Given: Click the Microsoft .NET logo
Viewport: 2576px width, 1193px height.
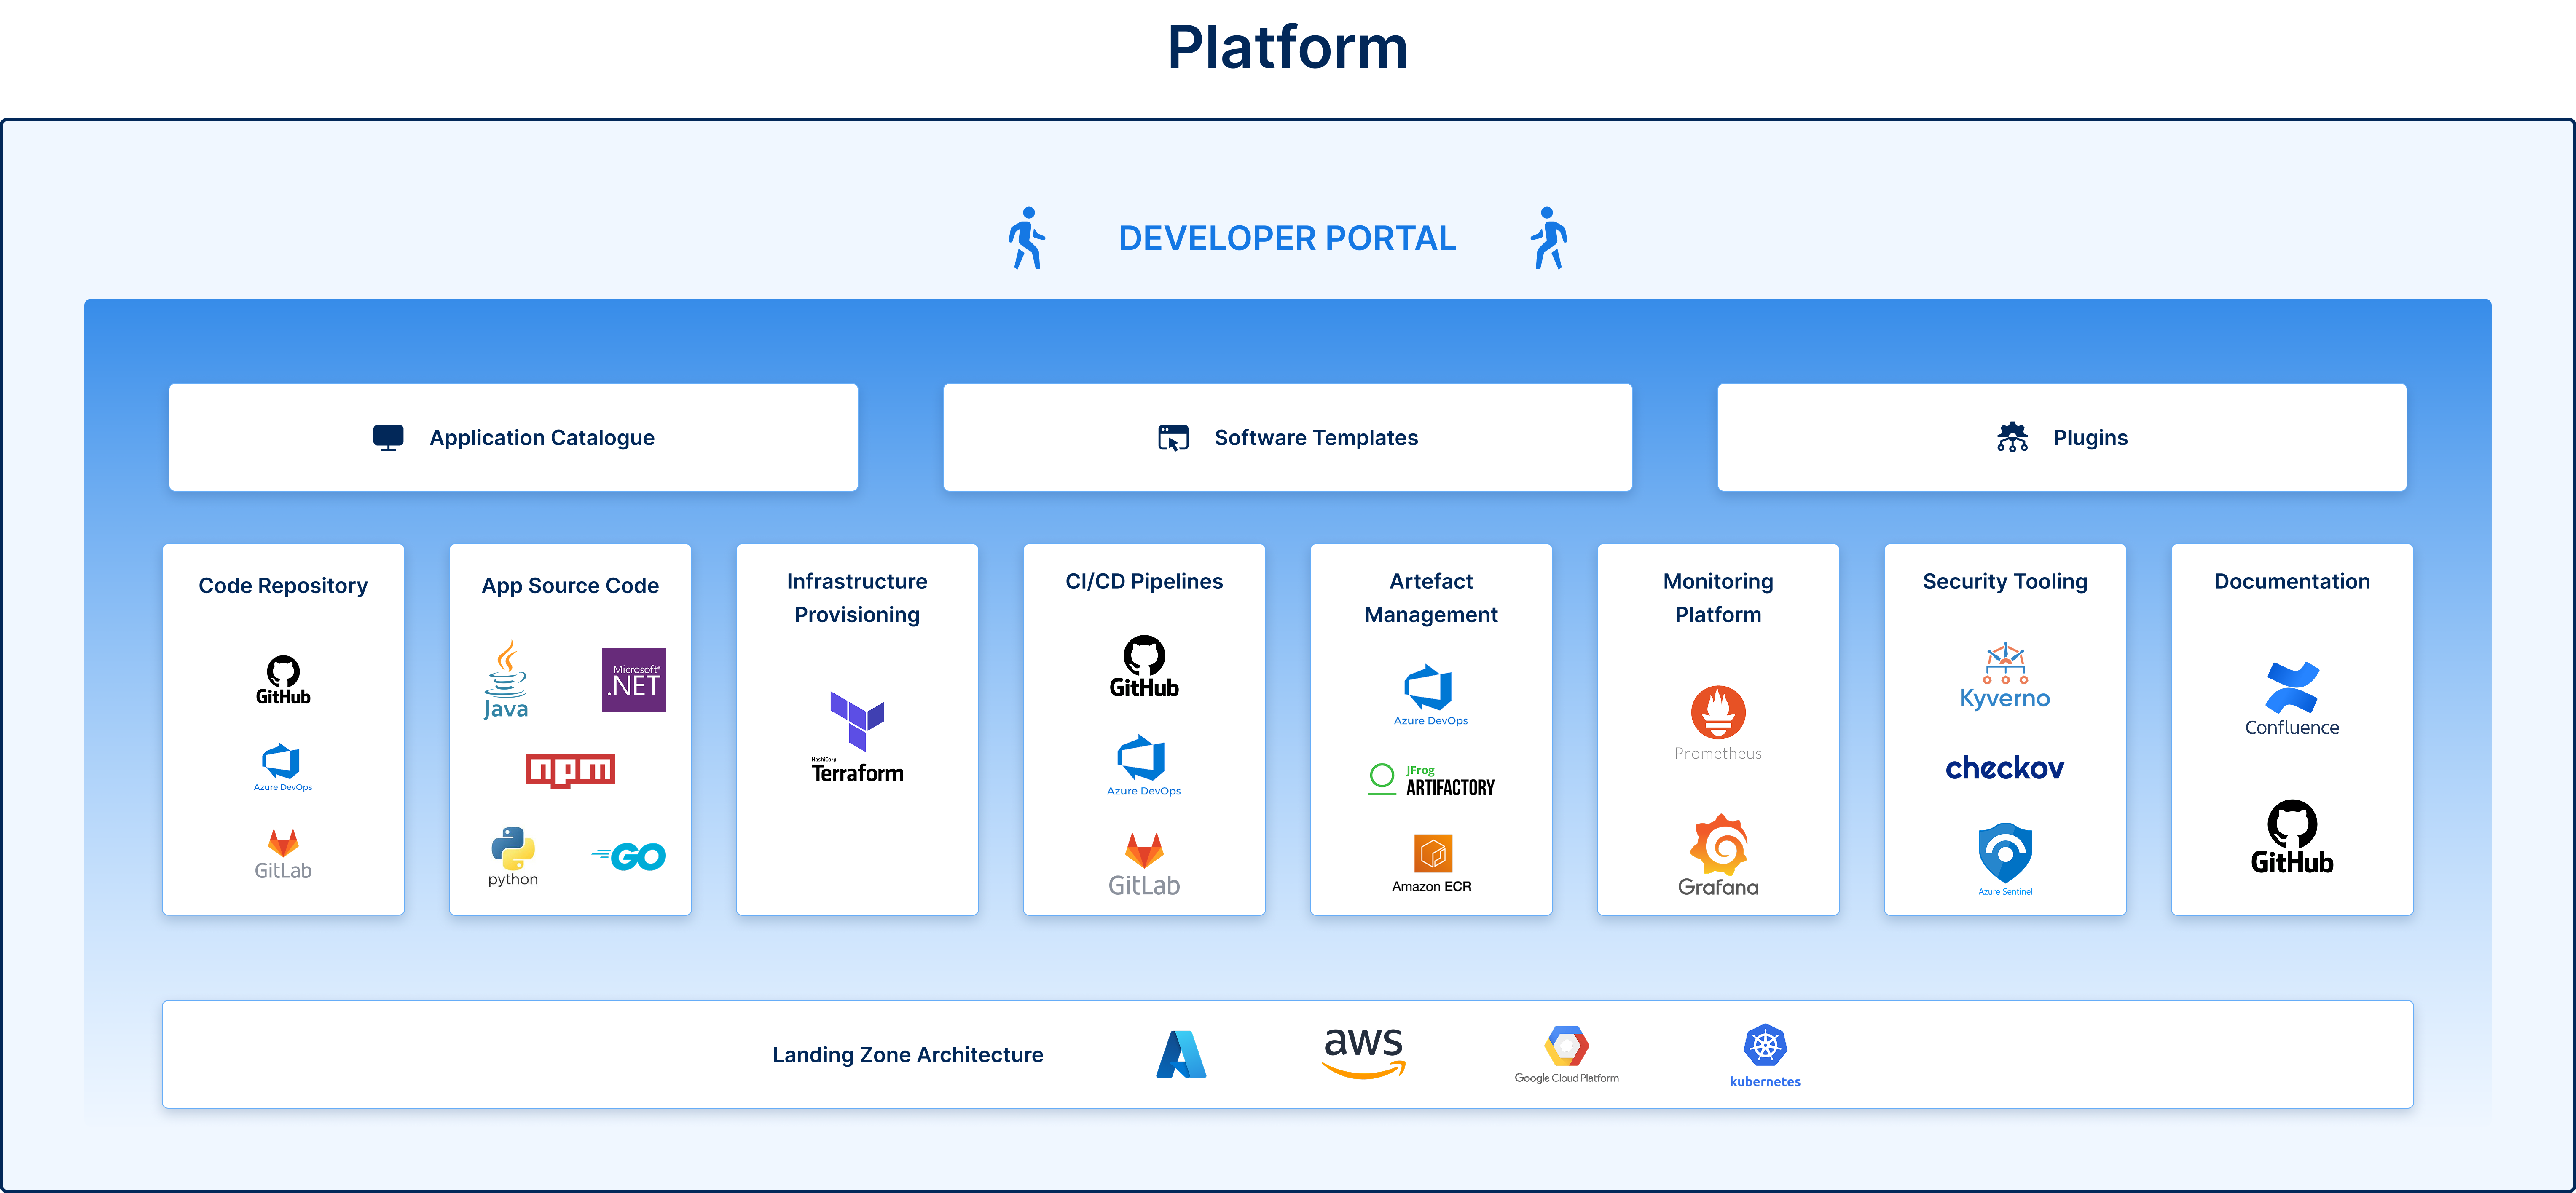Looking at the screenshot, I should (633, 680).
